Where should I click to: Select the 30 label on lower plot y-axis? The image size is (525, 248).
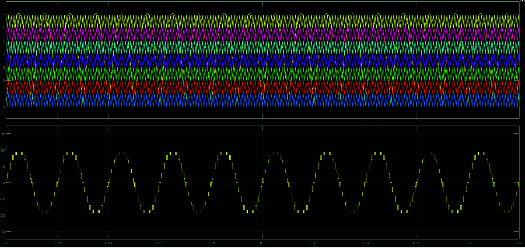tap(3, 134)
